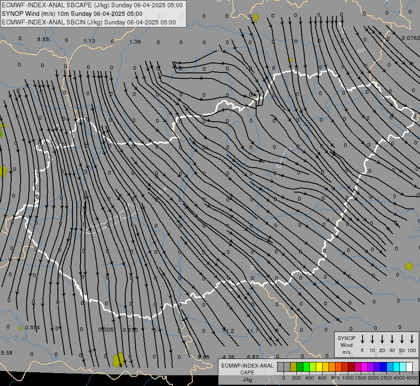Click the 2500 label on the CAPE scale
420x386 pixels.
(x=386, y=378)
